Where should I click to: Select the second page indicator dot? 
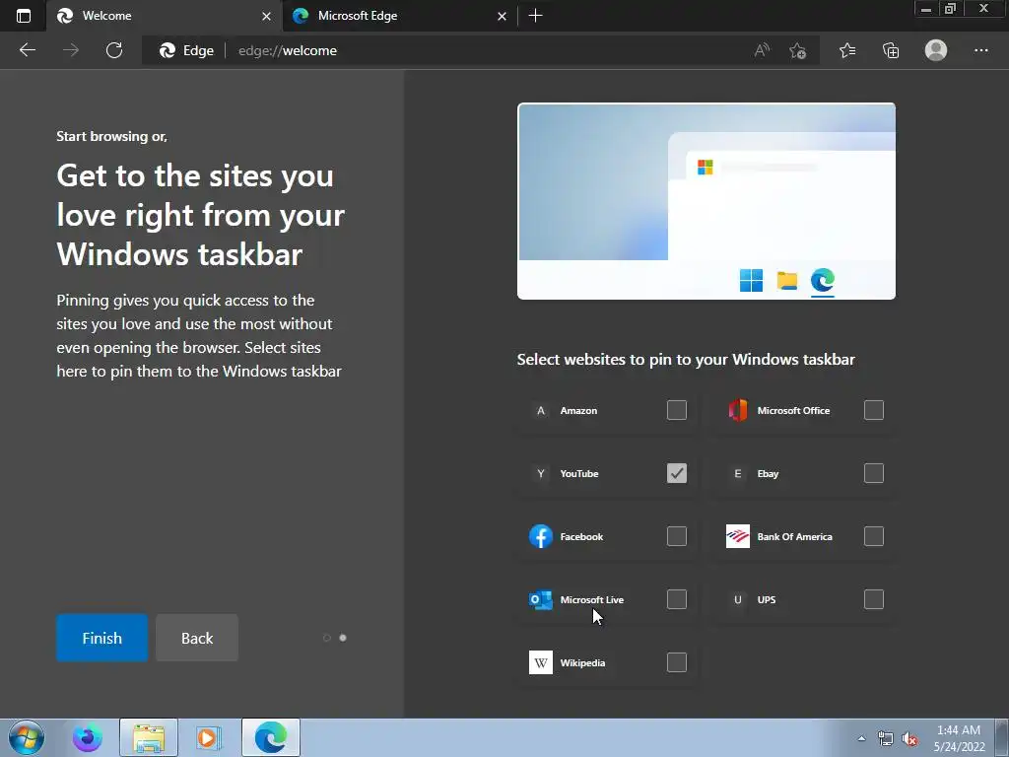point(343,638)
